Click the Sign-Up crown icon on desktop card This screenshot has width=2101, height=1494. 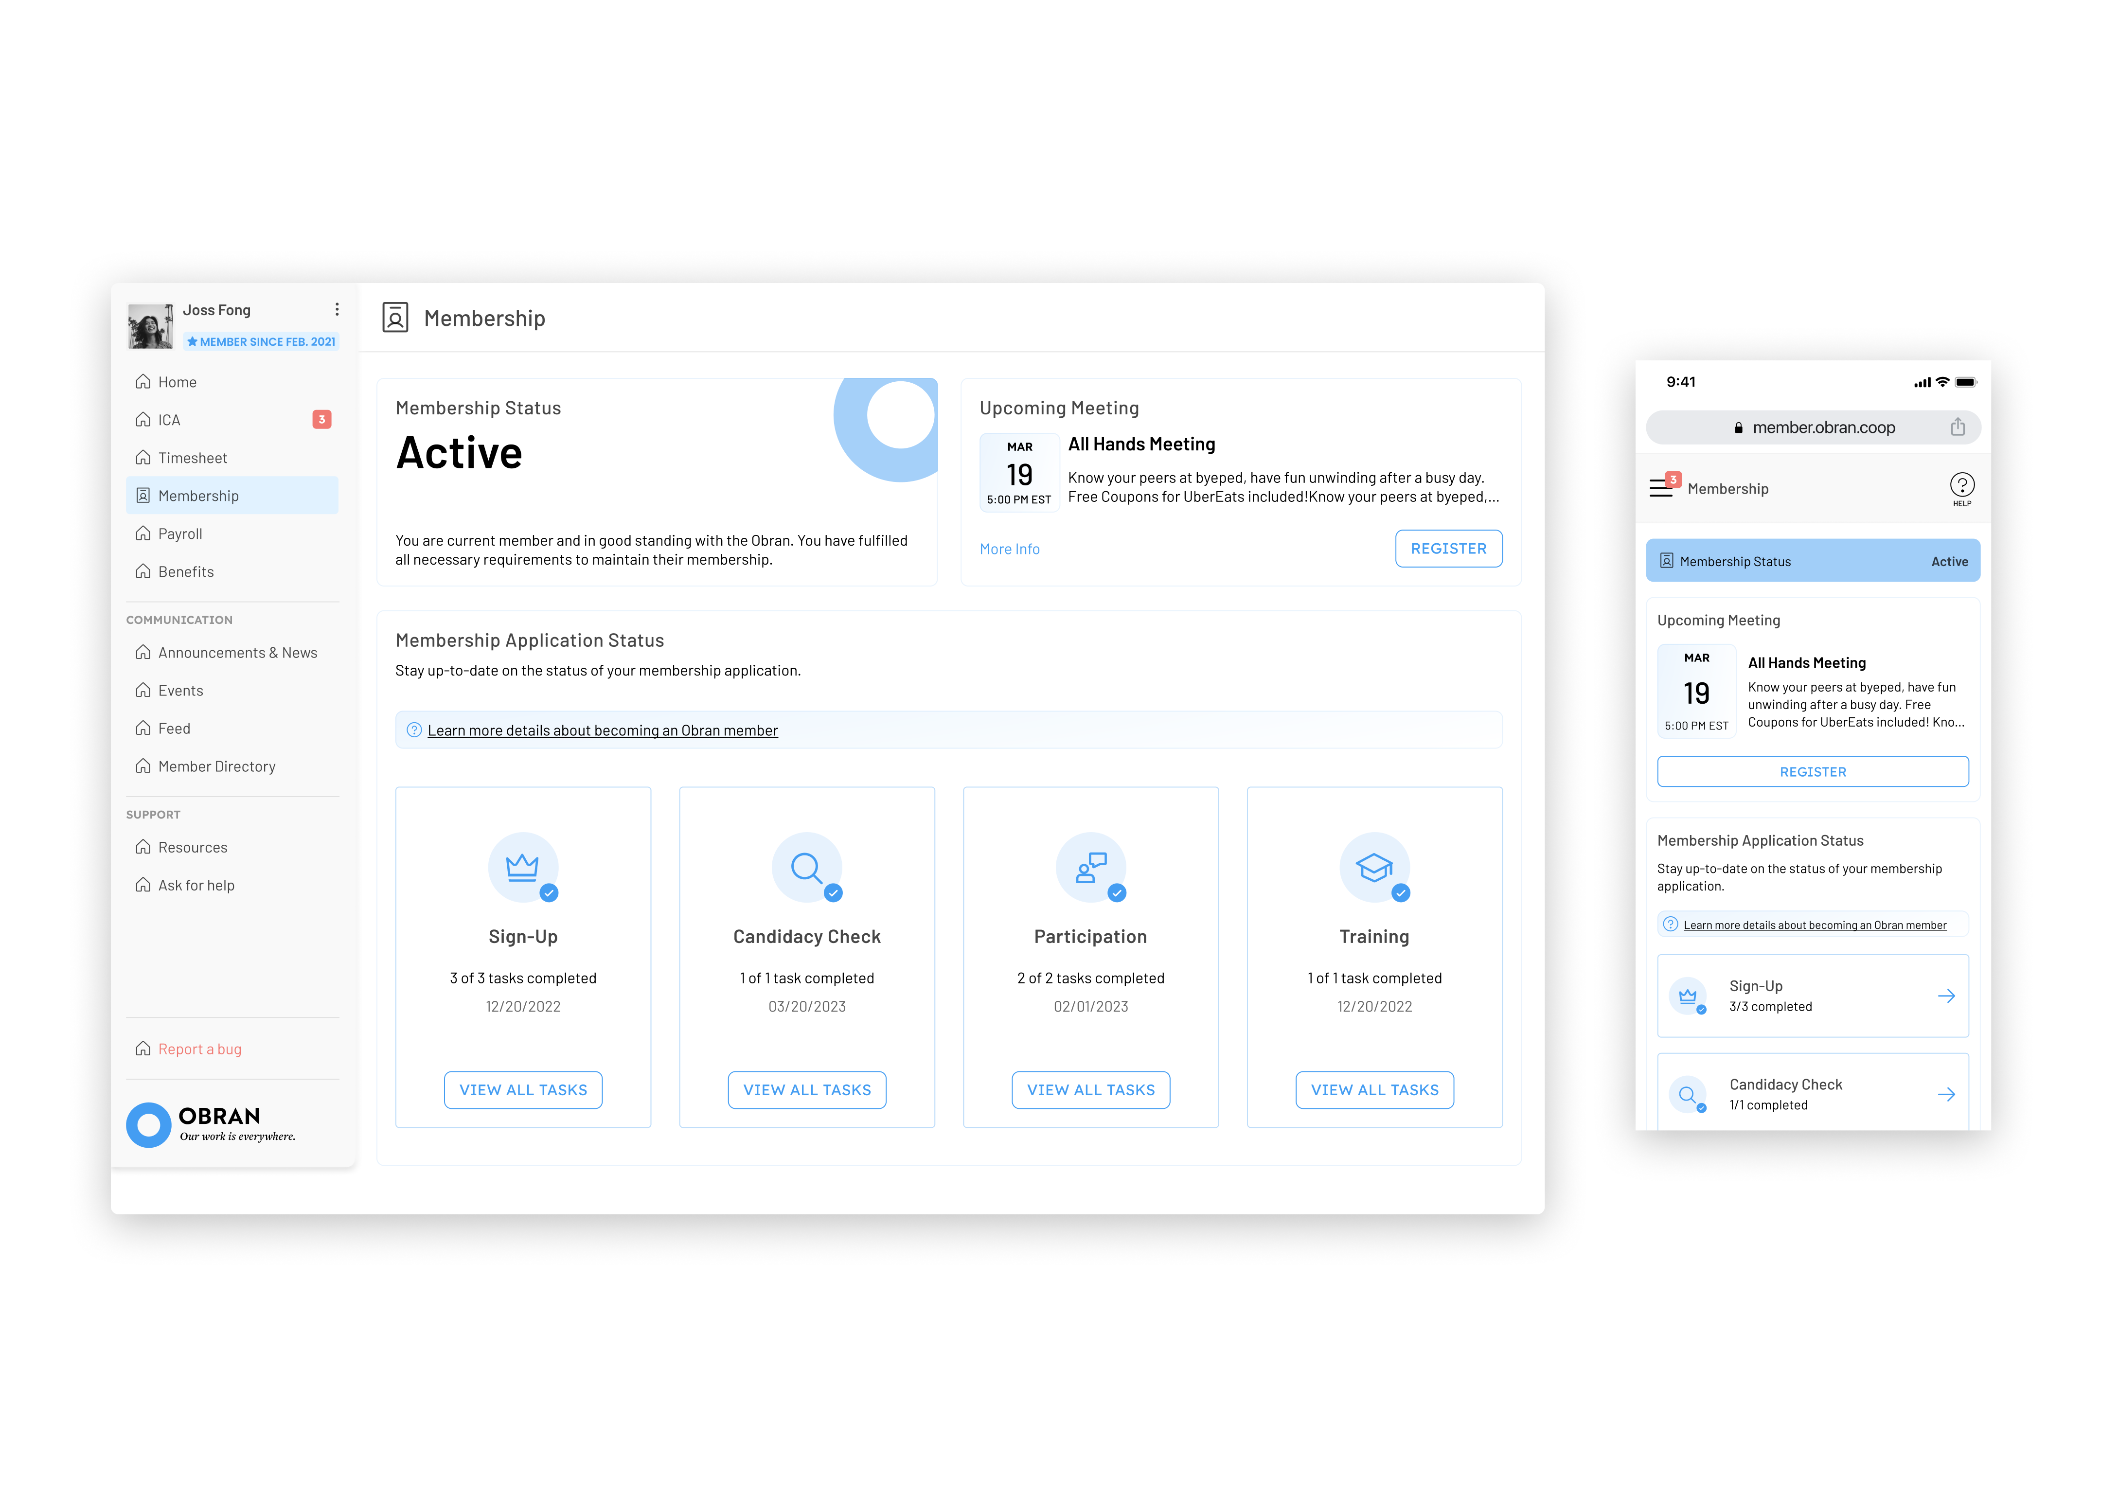[522, 868]
